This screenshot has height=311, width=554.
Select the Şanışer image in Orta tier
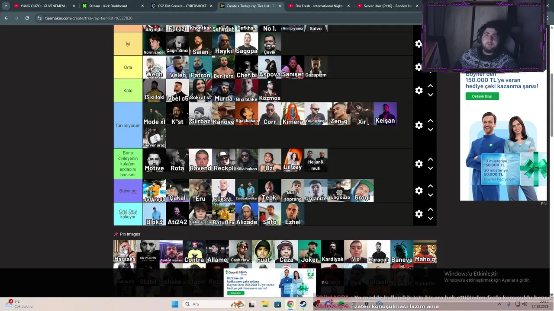click(293, 67)
